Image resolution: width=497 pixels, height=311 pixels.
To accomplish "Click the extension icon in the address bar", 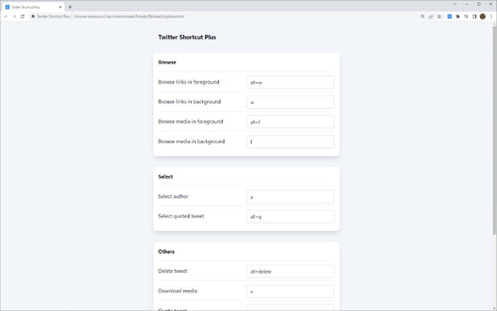I will pos(33,17).
